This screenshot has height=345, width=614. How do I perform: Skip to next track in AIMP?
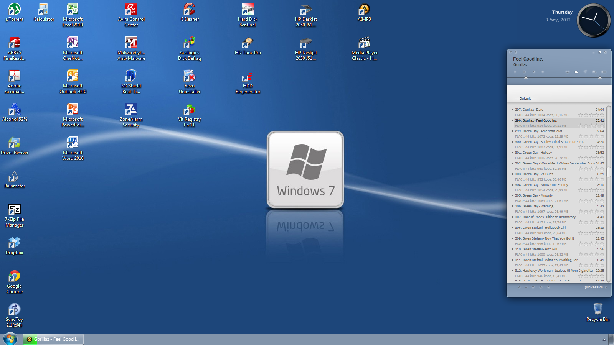tap(543, 72)
